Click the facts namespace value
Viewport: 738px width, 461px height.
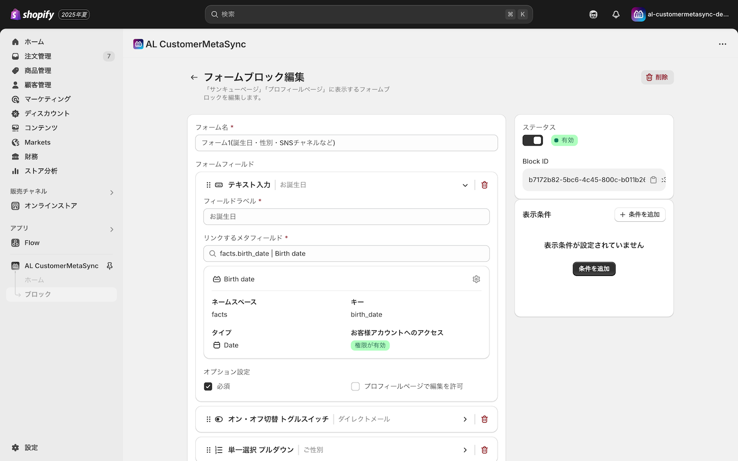(219, 315)
